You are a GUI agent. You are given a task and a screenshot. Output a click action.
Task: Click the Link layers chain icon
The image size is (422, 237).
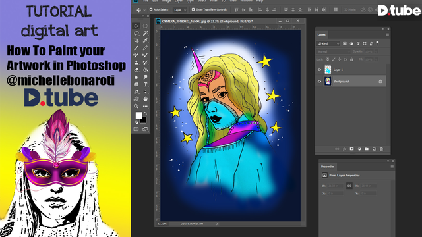click(x=337, y=149)
